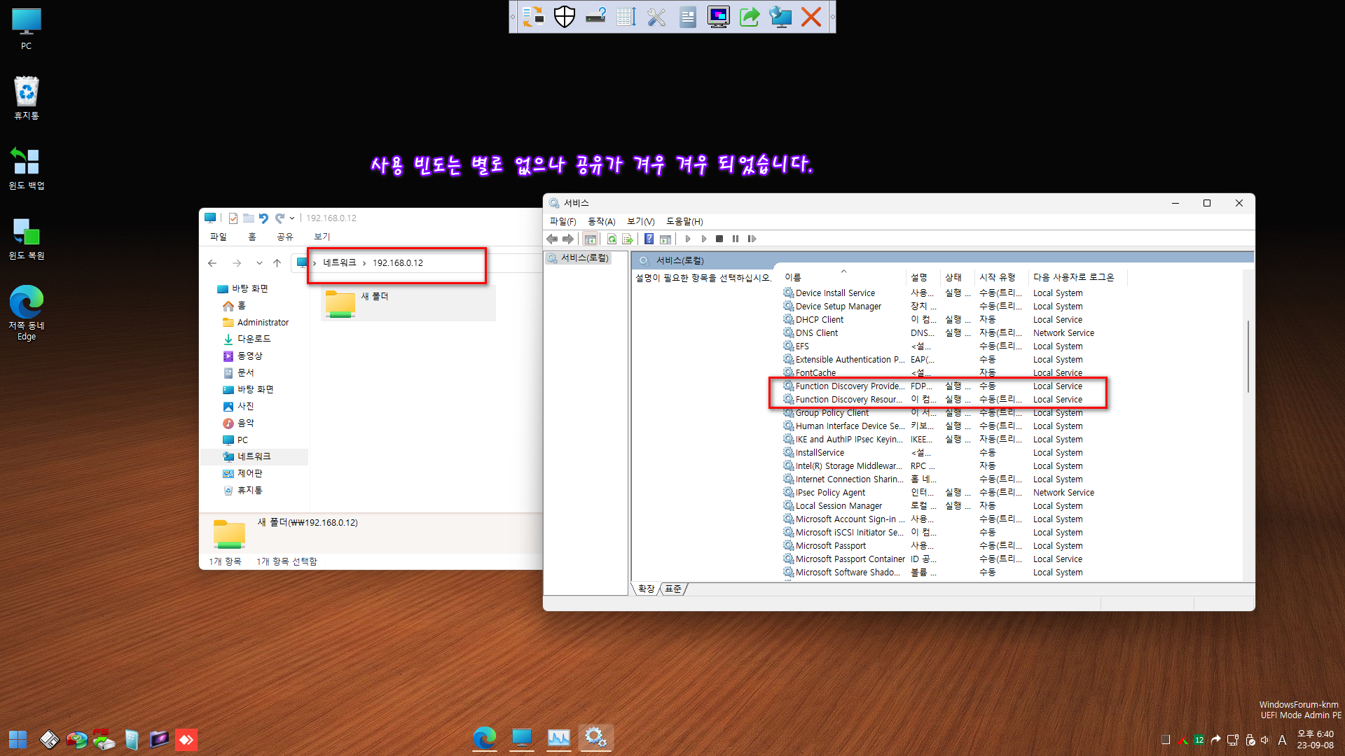Click Stop Service square icon
The width and height of the screenshot is (1345, 756).
coord(719,239)
